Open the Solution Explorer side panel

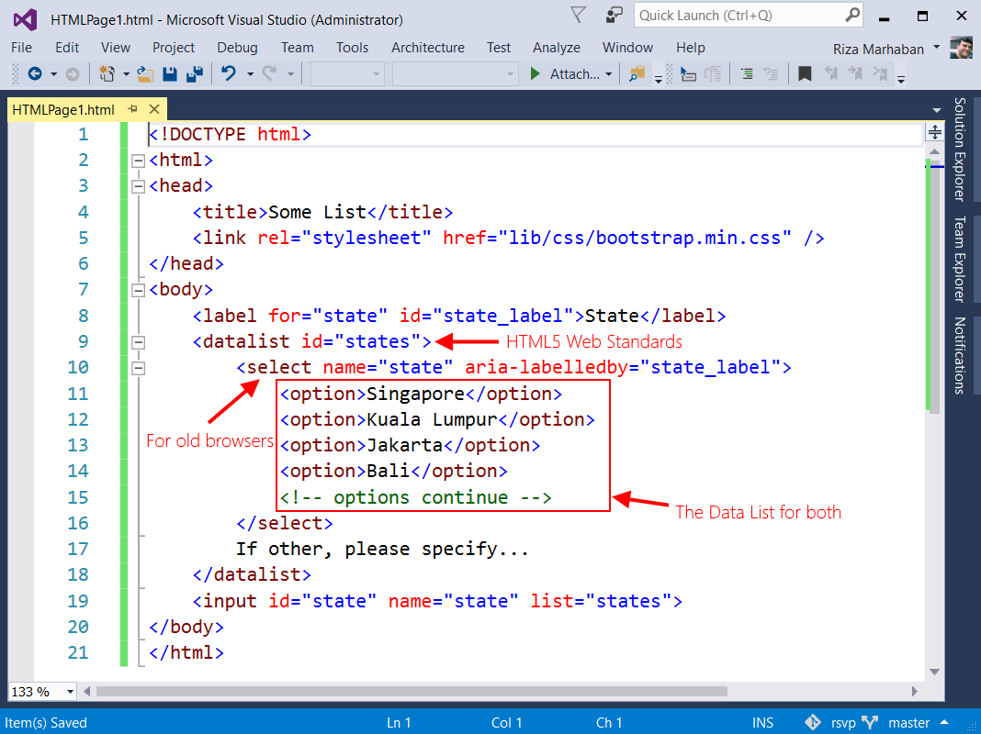click(960, 149)
